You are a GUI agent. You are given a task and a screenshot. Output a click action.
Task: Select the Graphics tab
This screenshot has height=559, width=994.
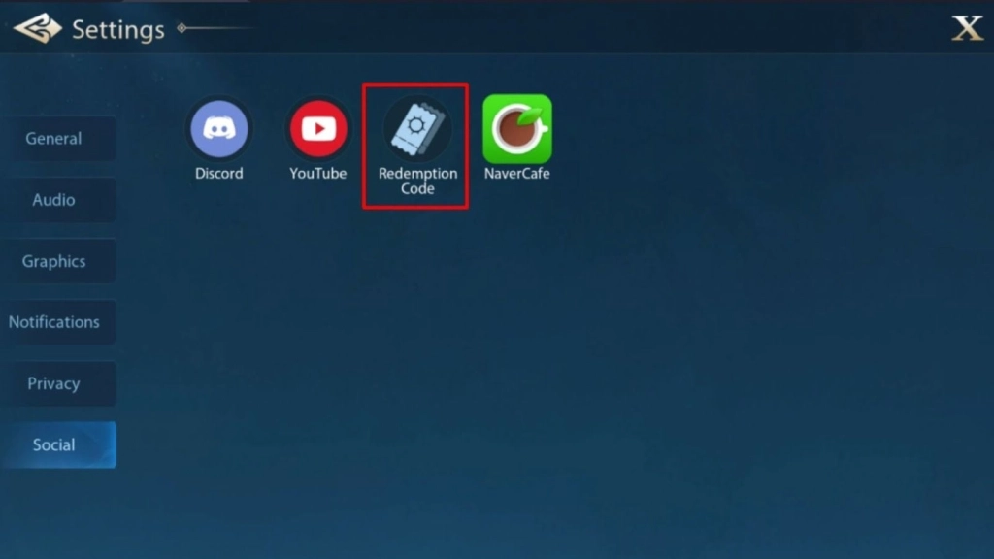[54, 261]
